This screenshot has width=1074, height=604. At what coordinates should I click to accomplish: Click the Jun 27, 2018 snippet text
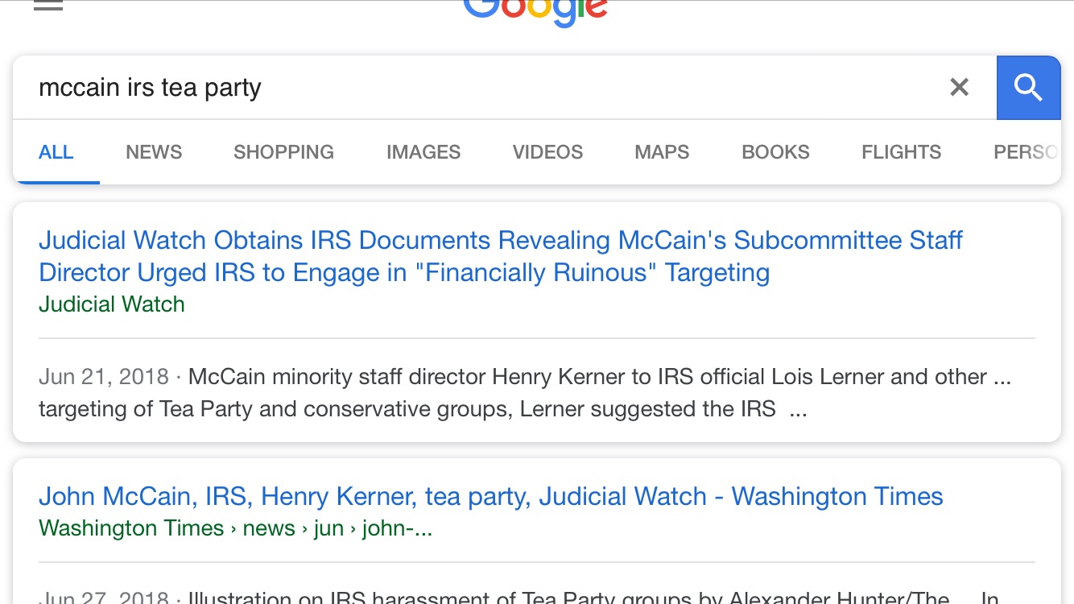point(519,597)
